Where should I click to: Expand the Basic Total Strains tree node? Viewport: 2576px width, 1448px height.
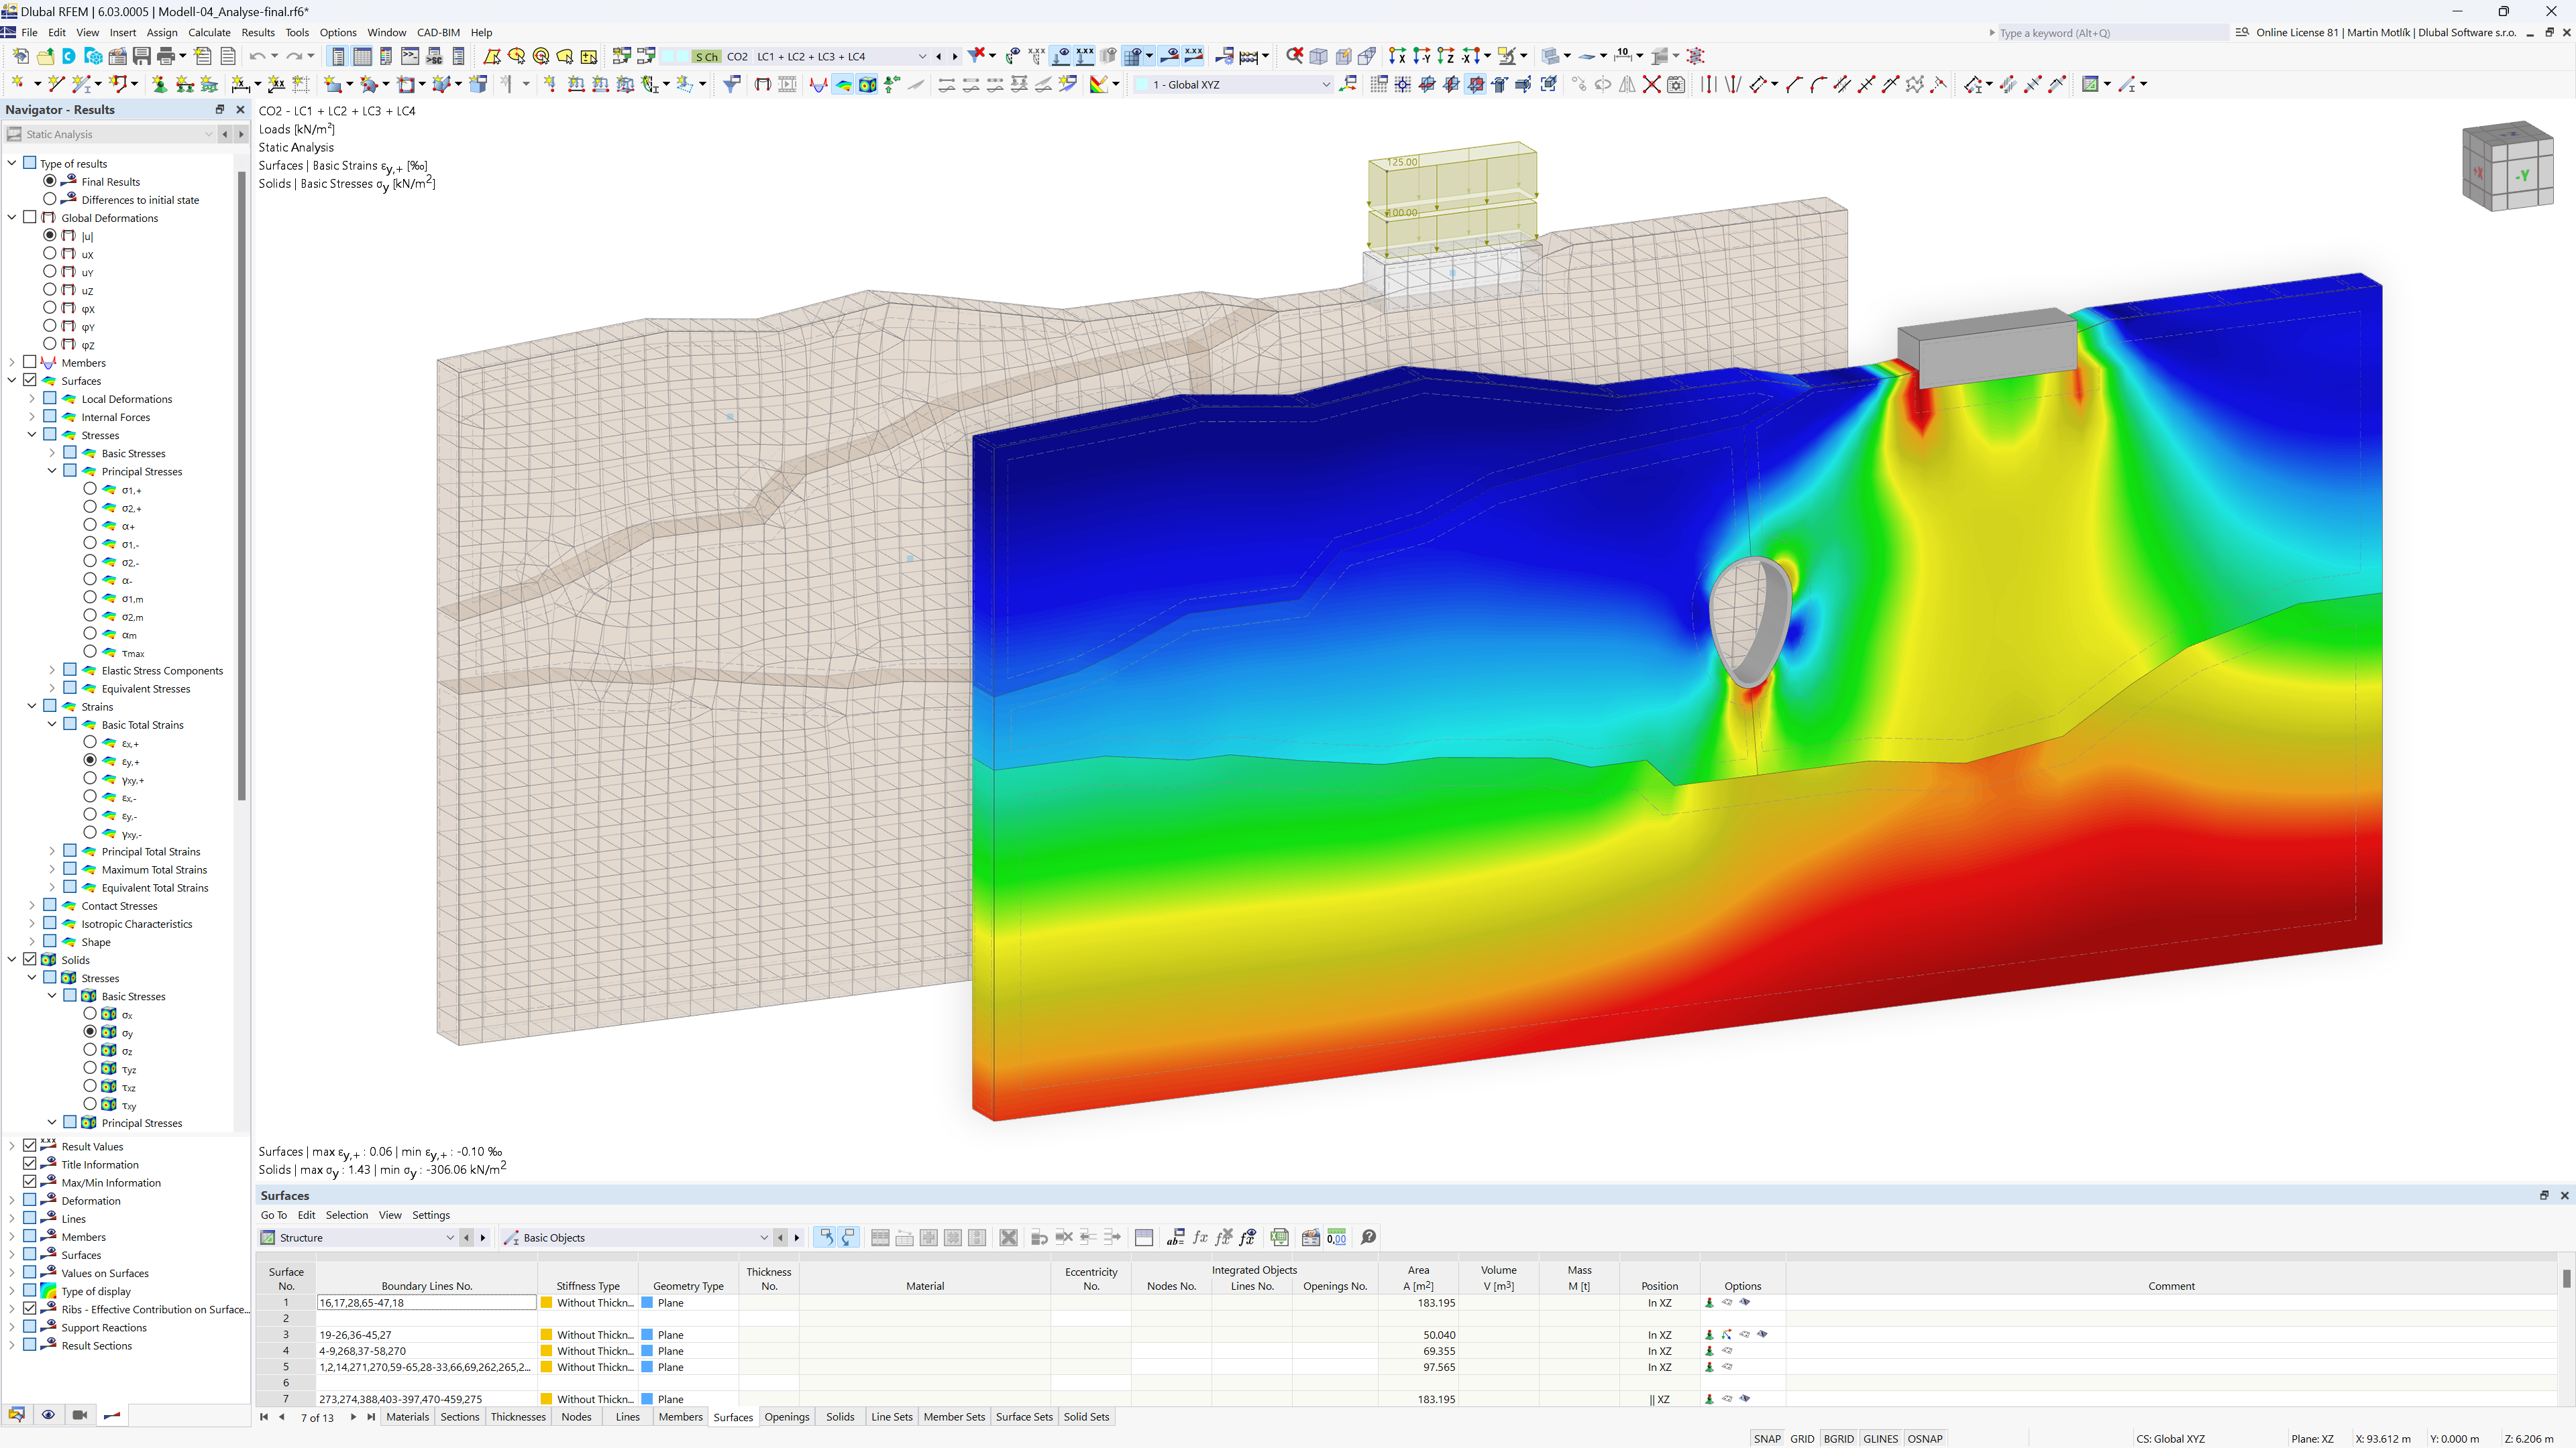(51, 723)
